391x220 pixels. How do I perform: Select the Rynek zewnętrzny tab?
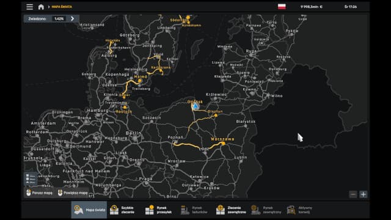266,210
